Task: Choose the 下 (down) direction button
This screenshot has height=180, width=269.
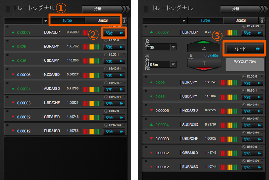Action: coord(203,65)
